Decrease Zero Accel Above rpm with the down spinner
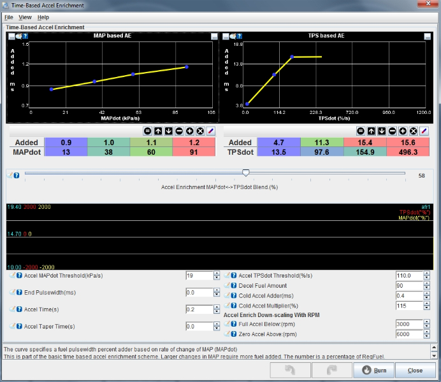Screen dimensions: 441x382 (427, 337)
